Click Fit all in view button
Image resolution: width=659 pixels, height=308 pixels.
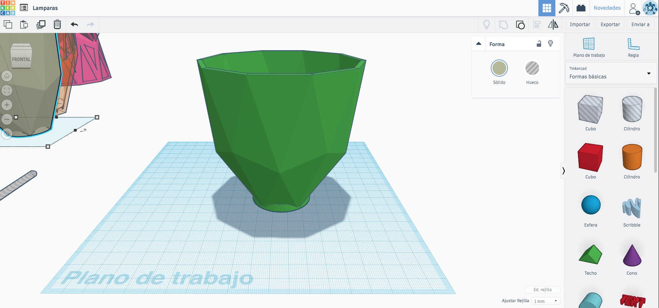click(x=7, y=90)
